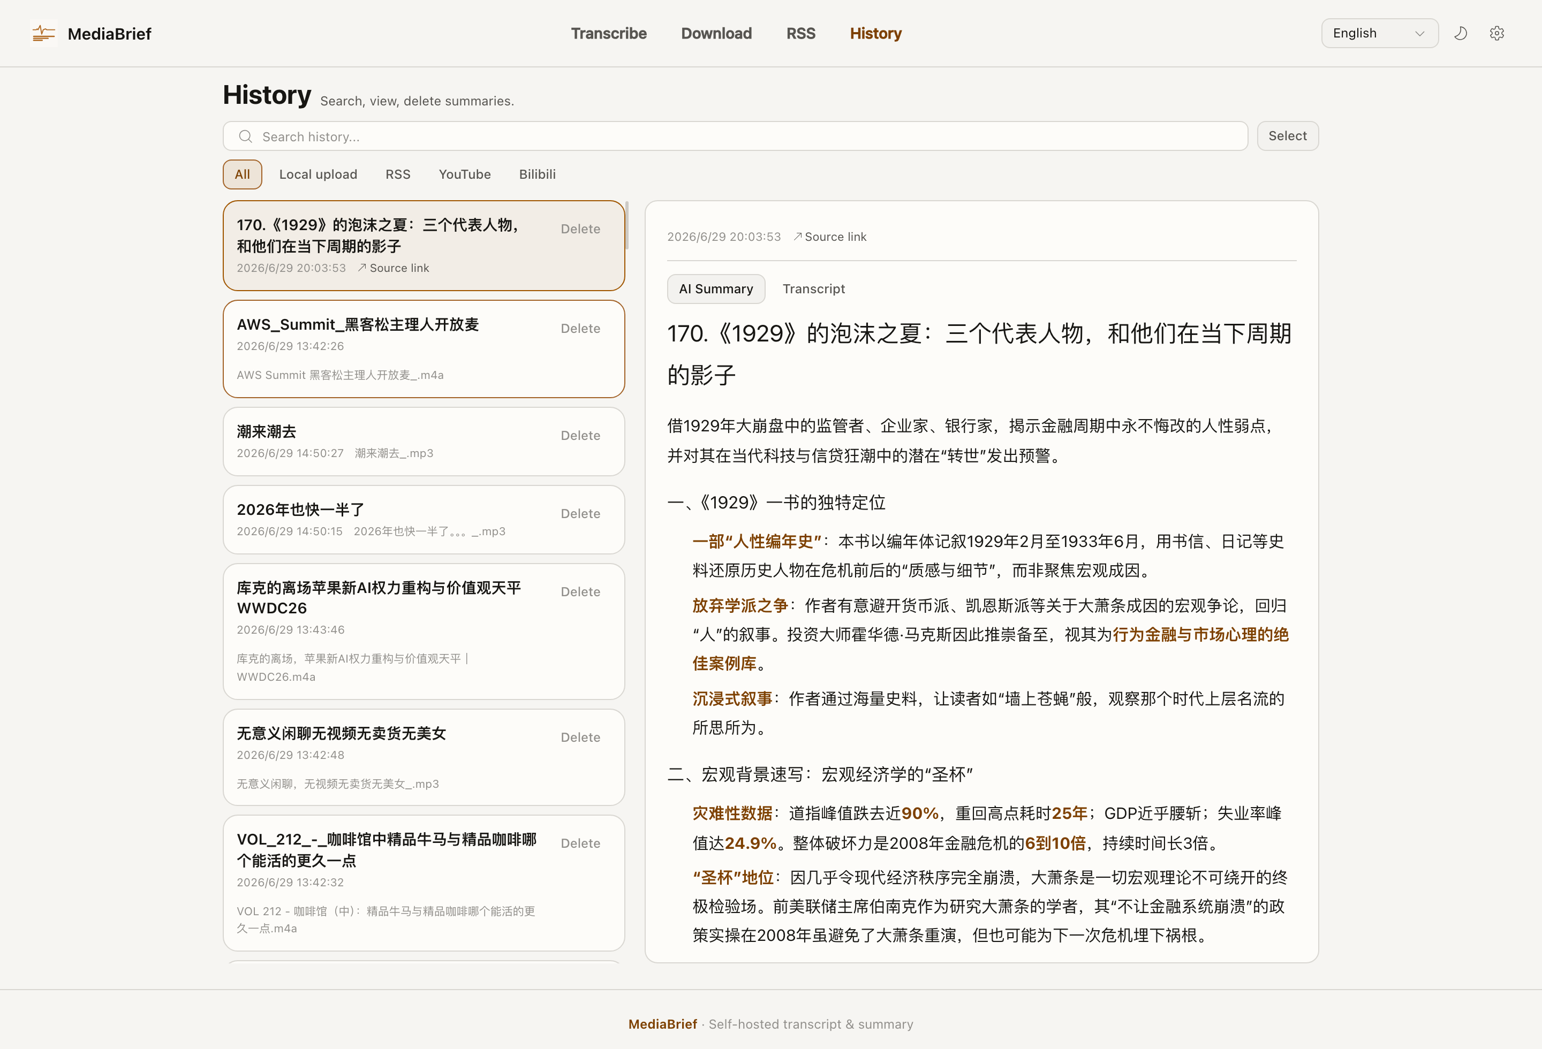Filter history by RSS source
Screen dimensions: 1542x1049
click(397, 174)
